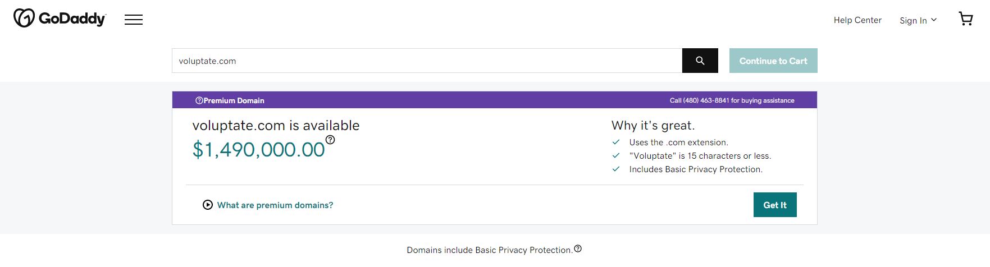
Task: Expand the Sign In dropdown
Action: pos(918,20)
